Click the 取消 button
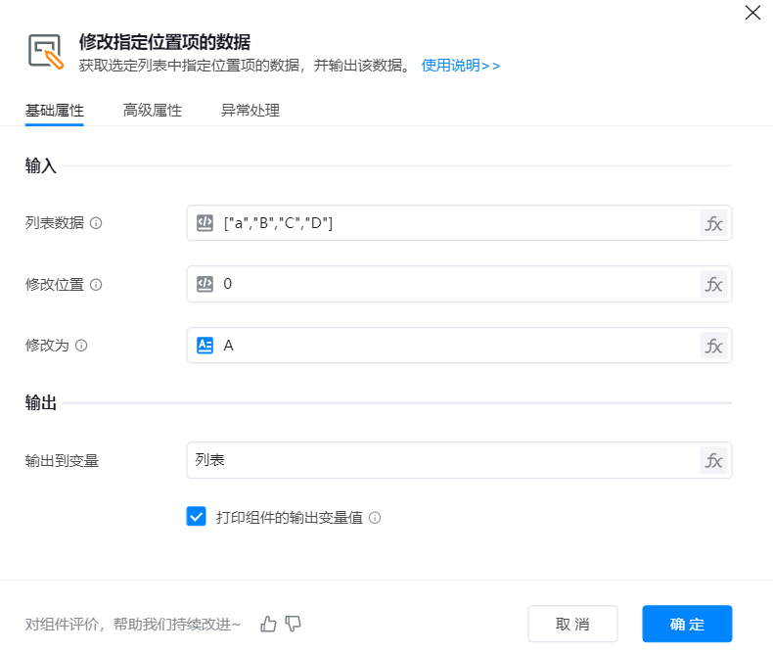The height and width of the screenshot is (651, 773). (x=572, y=624)
